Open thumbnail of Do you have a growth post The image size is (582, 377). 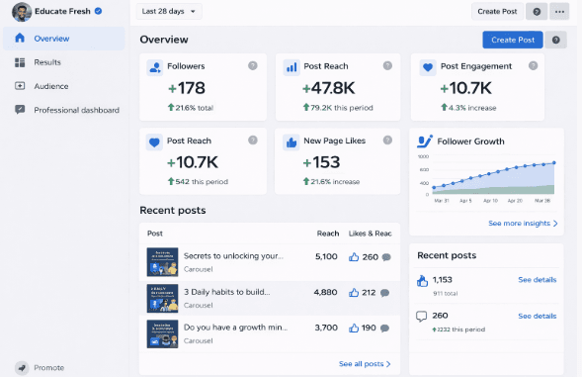click(162, 333)
